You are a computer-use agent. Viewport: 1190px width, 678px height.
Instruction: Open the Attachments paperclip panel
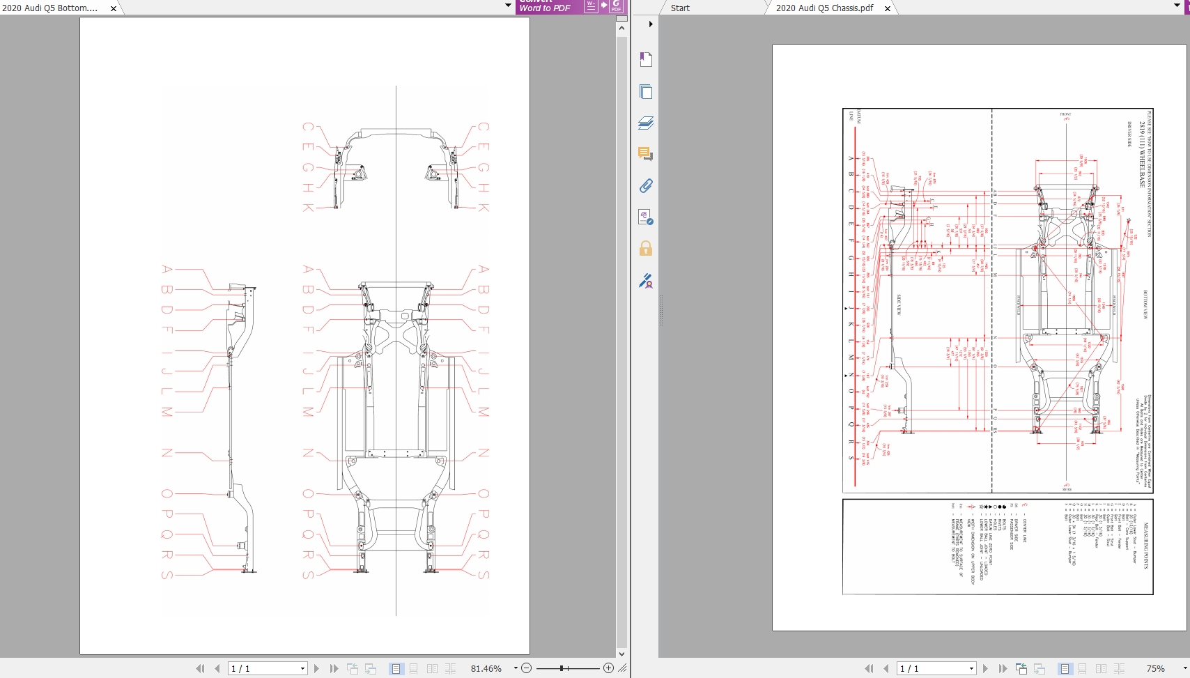coord(646,186)
